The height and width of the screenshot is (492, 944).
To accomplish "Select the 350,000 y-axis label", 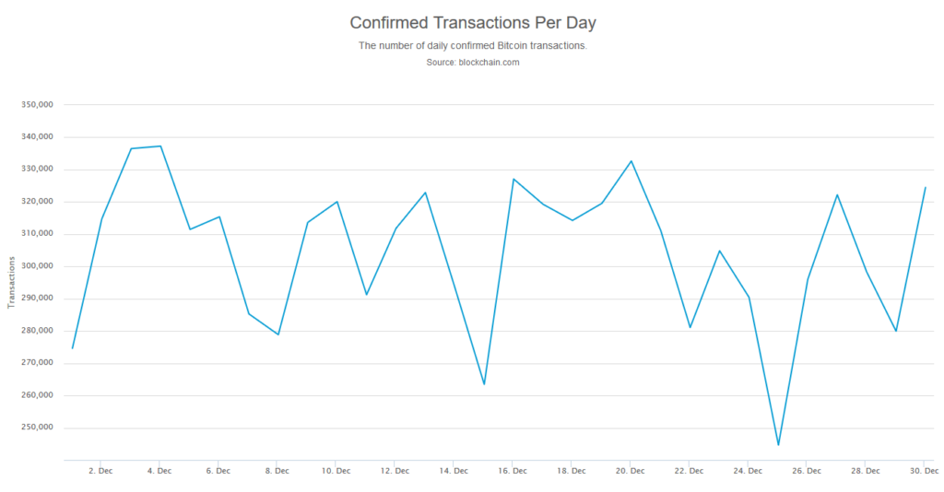I will [38, 105].
